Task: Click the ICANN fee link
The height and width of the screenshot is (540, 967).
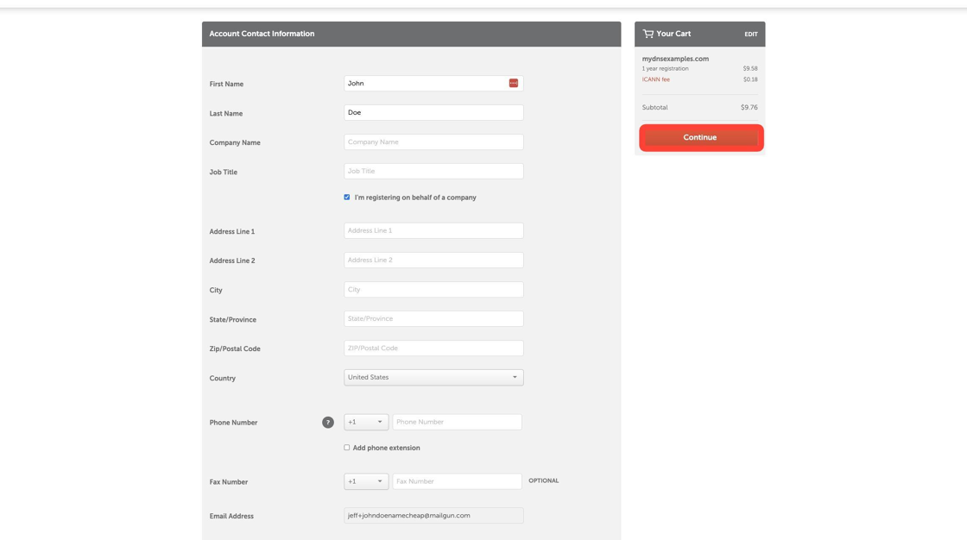Action: point(655,79)
